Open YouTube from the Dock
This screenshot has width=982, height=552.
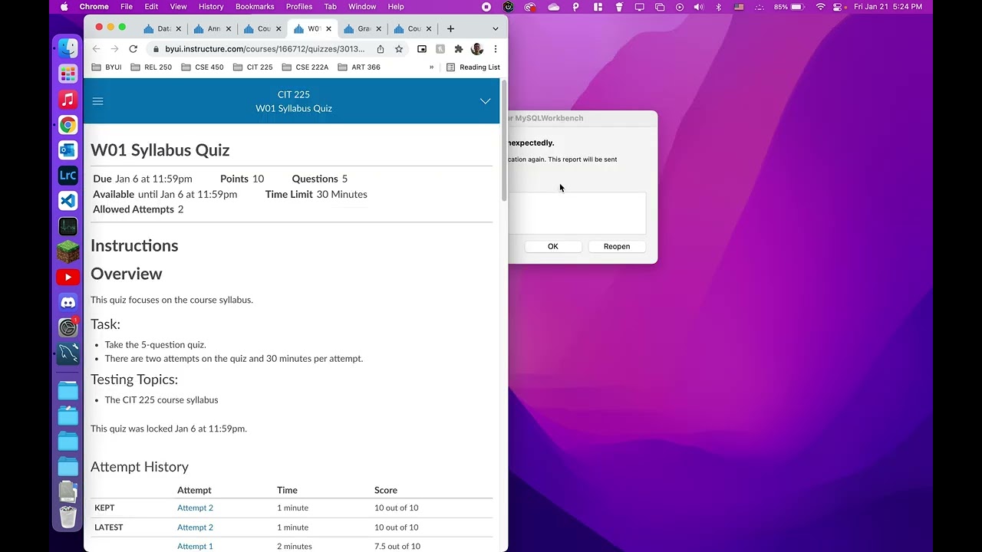pos(68,278)
